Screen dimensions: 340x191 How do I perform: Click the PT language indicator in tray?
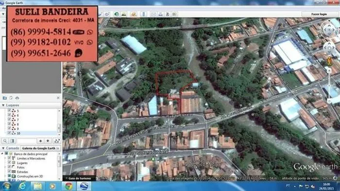tap(288, 186)
